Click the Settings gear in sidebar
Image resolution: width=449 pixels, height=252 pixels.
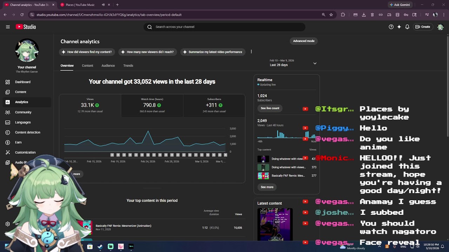point(8,224)
